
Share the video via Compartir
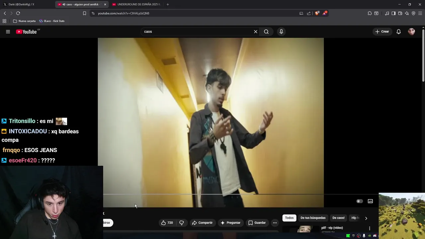click(x=202, y=223)
